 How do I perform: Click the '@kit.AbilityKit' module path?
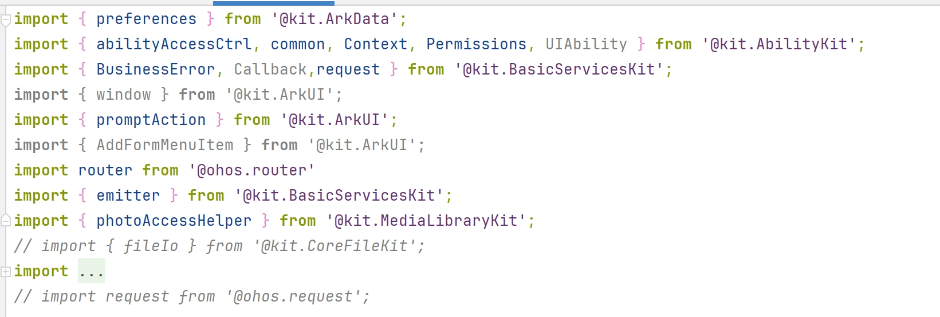[x=779, y=44]
